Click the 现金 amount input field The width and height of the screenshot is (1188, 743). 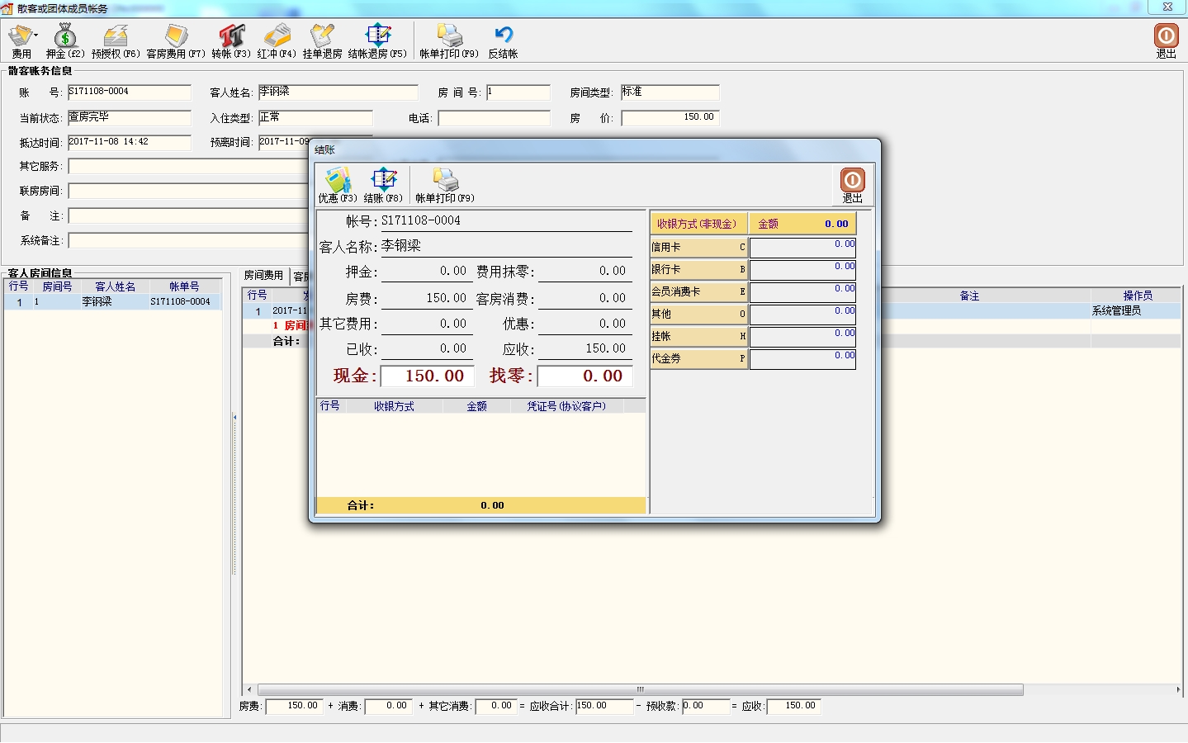[x=424, y=376]
